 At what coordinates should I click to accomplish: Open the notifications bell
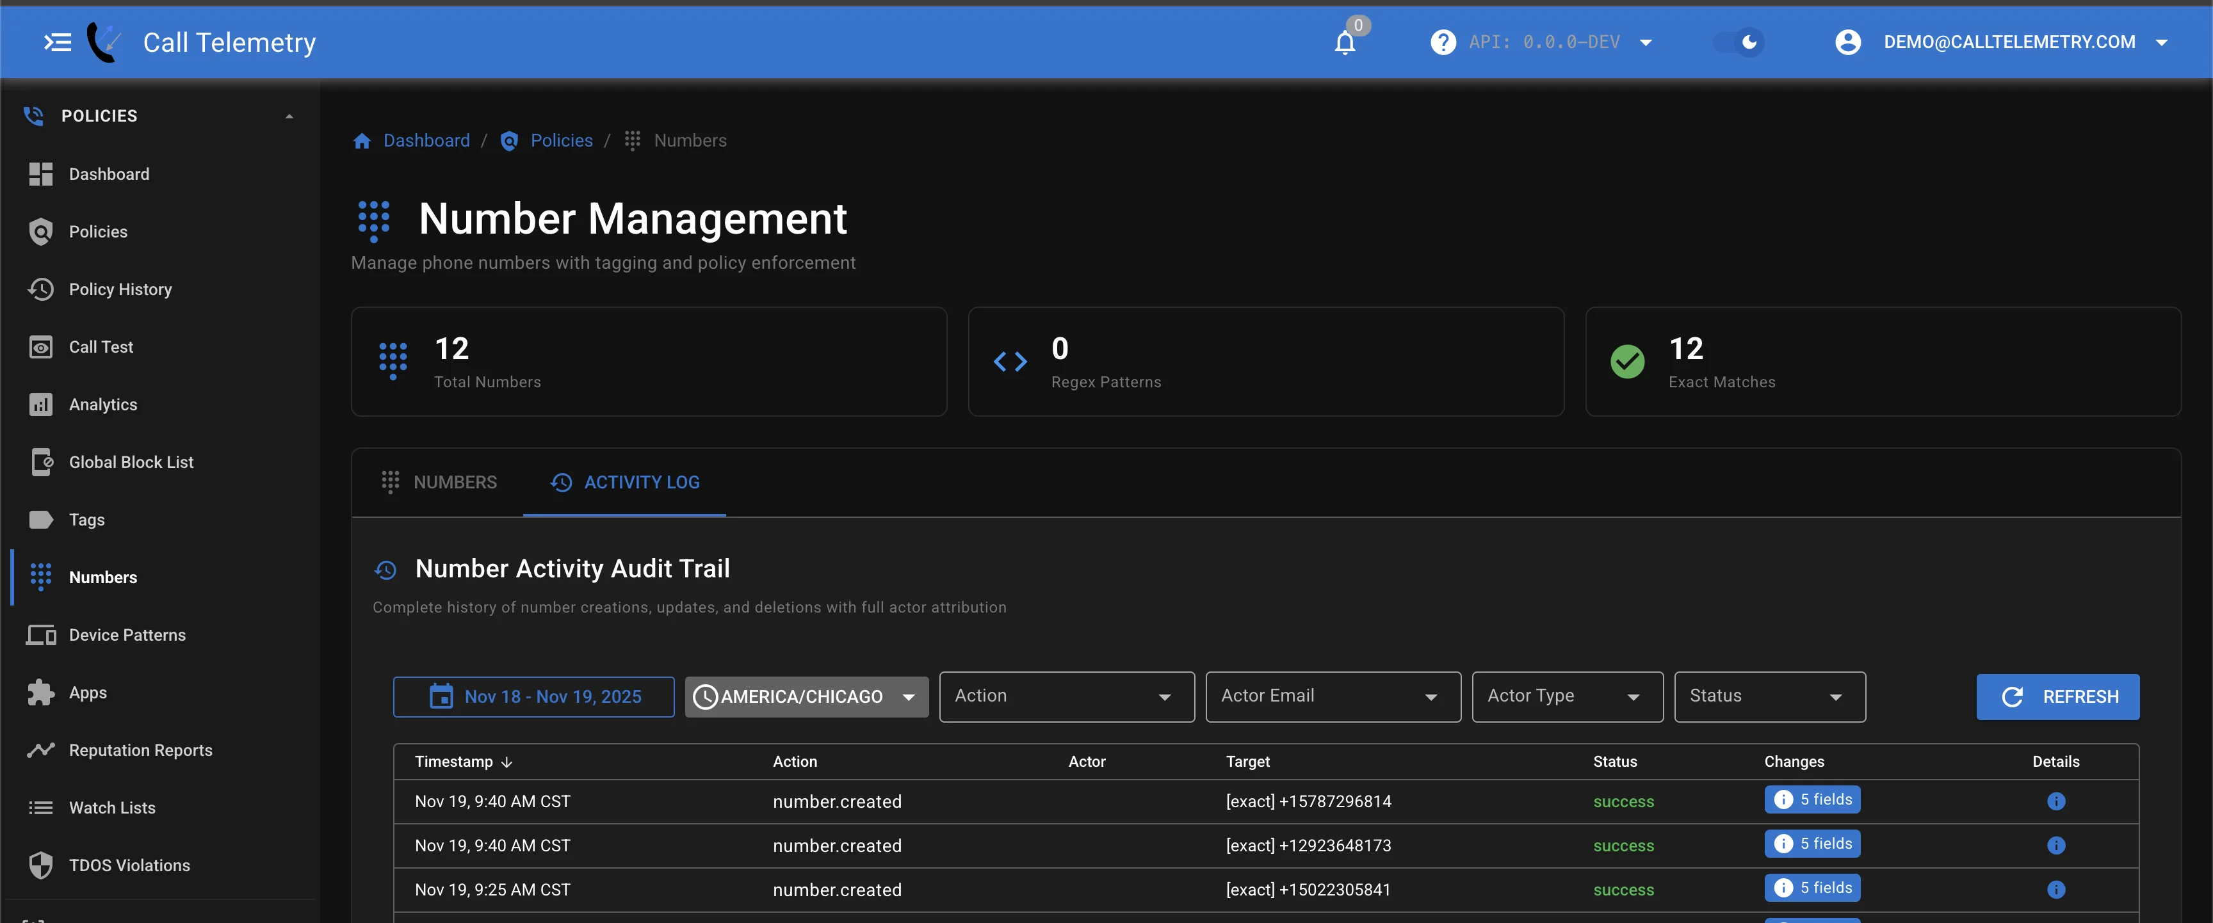pos(1345,42)
